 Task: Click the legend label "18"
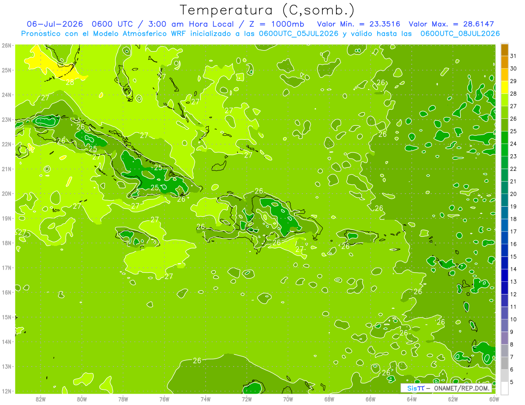pyautogui.click(x=513, y=219)
